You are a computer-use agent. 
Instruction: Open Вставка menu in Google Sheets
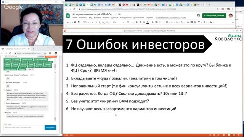(x=98, y=18)
